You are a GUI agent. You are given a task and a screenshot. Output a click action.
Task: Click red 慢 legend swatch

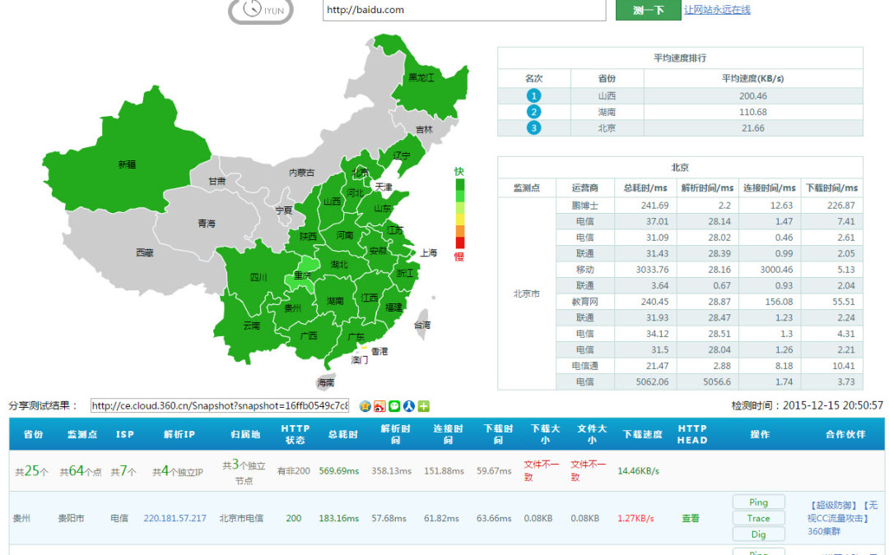pos(460,243)
